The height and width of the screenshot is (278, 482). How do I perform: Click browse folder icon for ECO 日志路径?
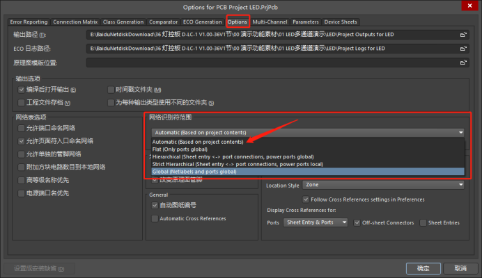click(462, 48)
